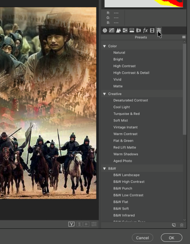Open the Presets panel flyout menu
Viewport: 190px width, 244px height.
click(184, 37)
